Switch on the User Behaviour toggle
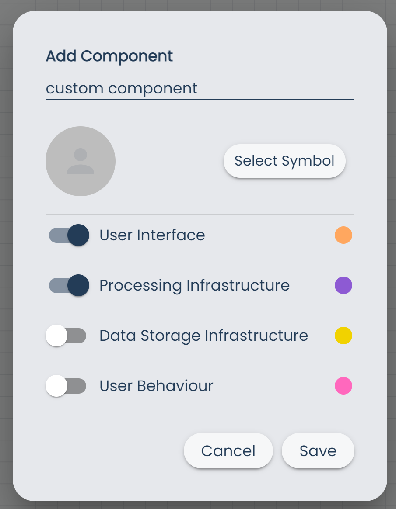Screen dimensions: 396x509 coord(66,386)
